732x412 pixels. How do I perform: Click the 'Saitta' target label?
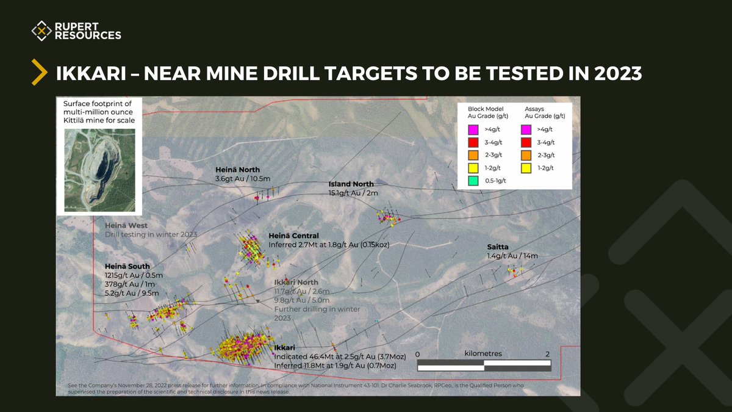(498, 247)
